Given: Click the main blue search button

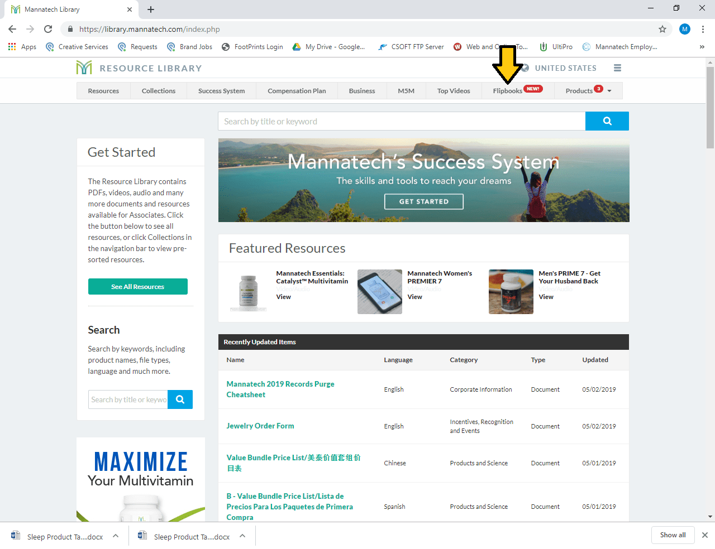Looking at the screenshot, I should tap(607, 121).
